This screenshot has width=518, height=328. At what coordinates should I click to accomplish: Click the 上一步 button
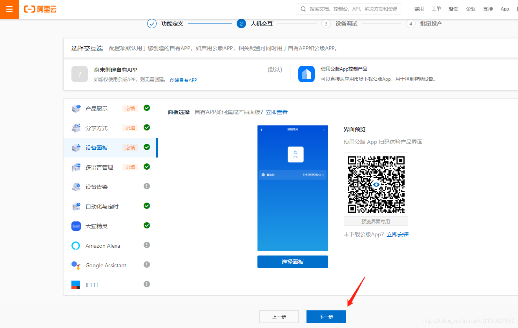[x=279, y=317]
